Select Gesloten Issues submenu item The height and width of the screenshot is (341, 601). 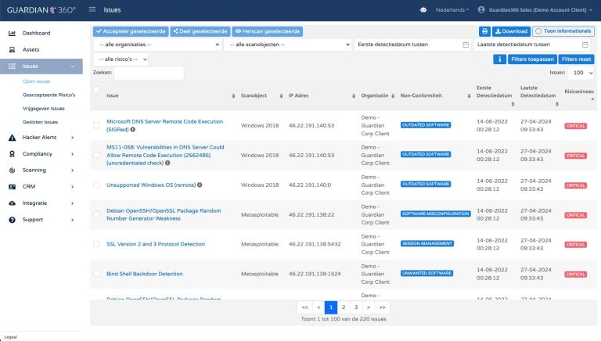point(40,122)
